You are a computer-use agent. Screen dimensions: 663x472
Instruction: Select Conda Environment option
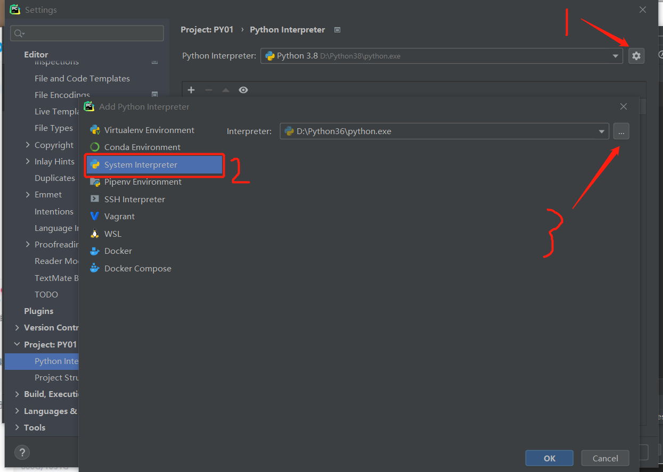(142, 147)
